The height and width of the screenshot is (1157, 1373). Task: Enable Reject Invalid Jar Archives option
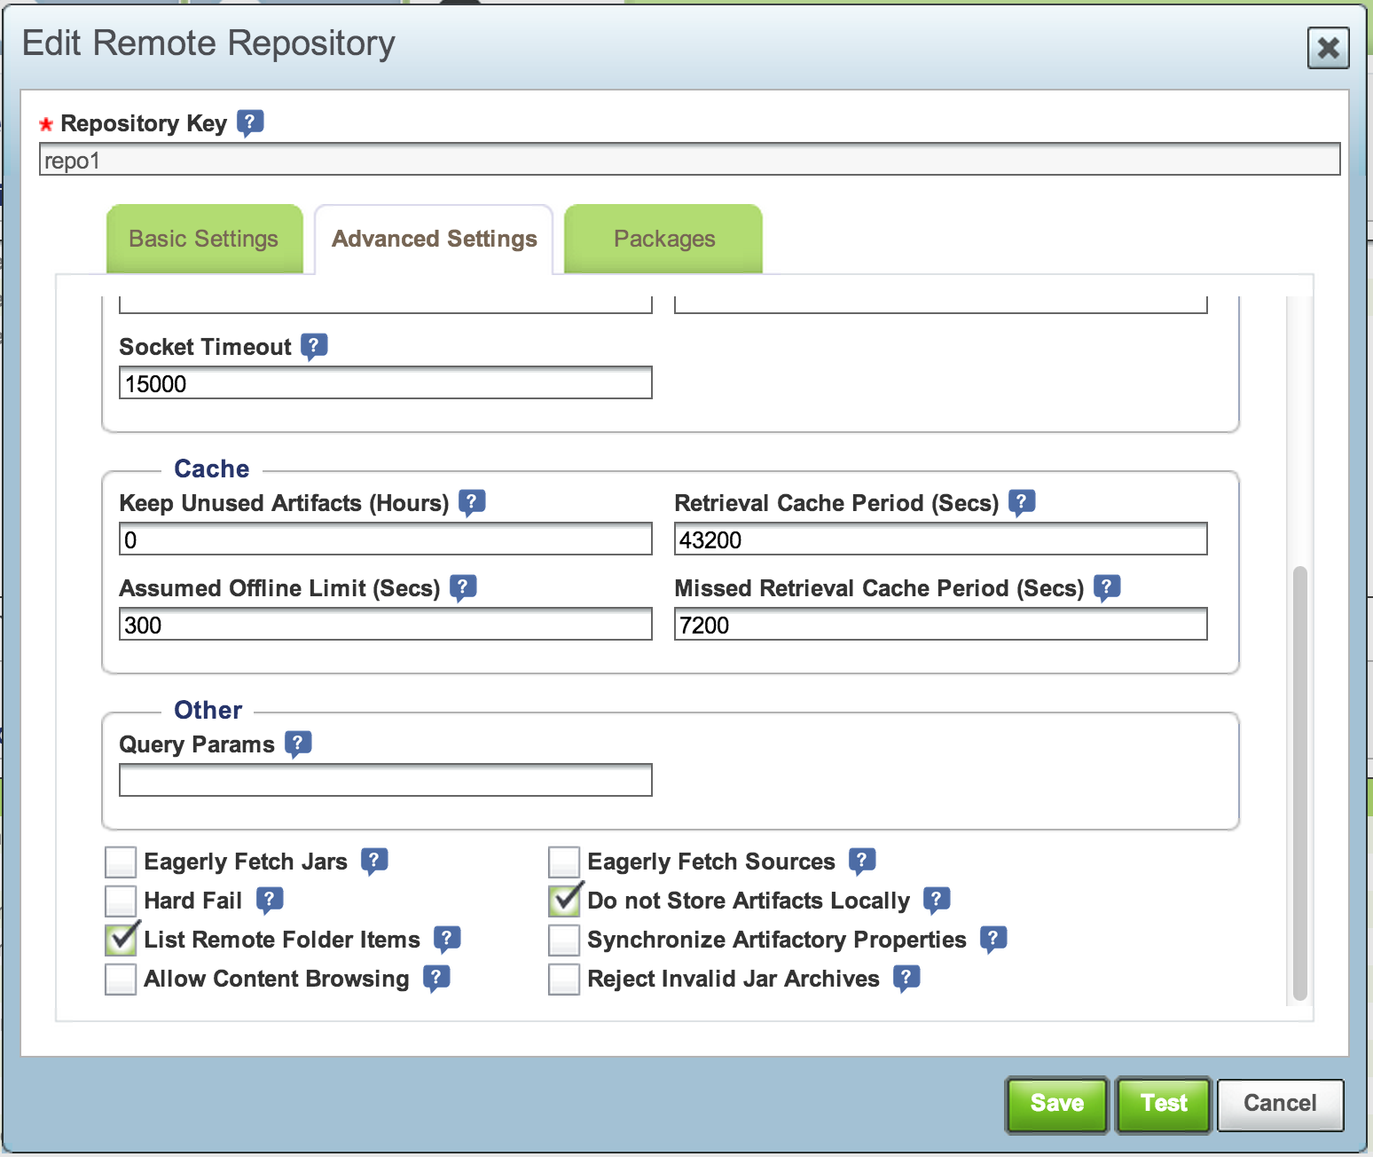[x=564, y=979]
